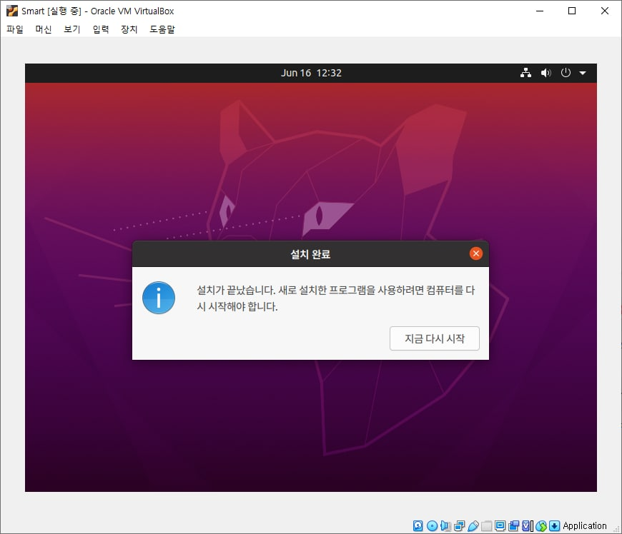Image resolution: width=622 pixels, height=534 pixels.
Task: Open the 파일 menu
Action: (15, 29)
